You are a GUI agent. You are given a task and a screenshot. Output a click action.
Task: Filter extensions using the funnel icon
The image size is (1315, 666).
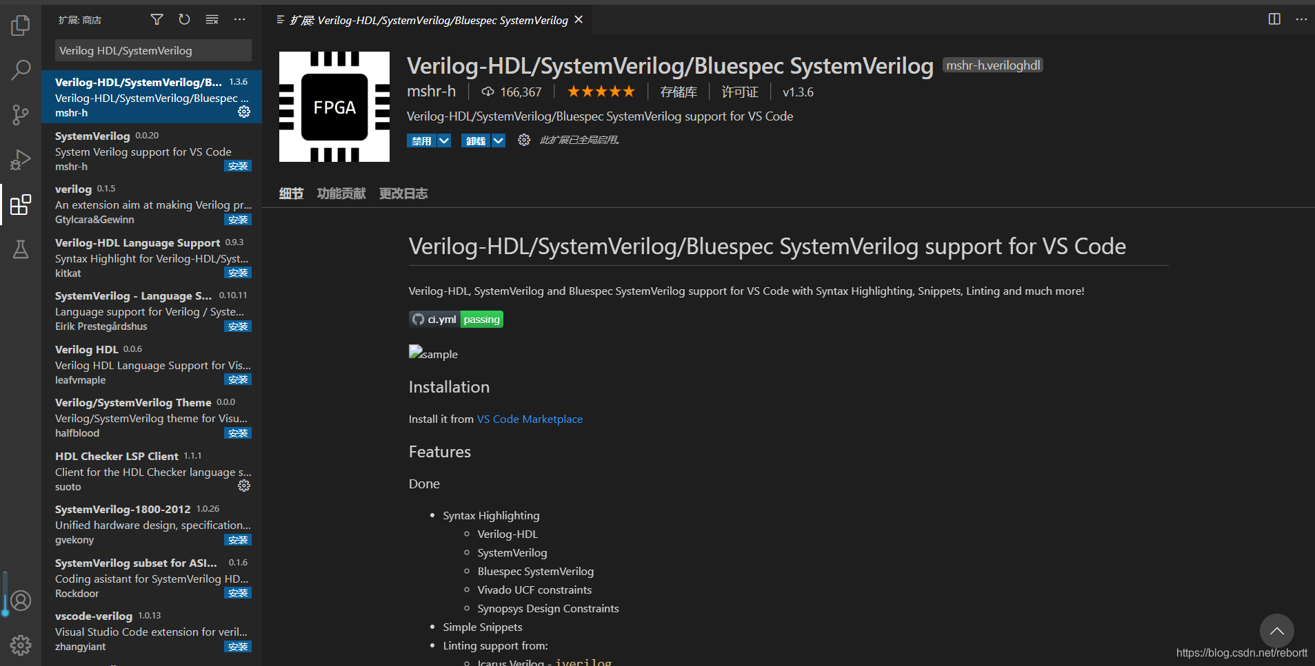click(x=157, y=19)
